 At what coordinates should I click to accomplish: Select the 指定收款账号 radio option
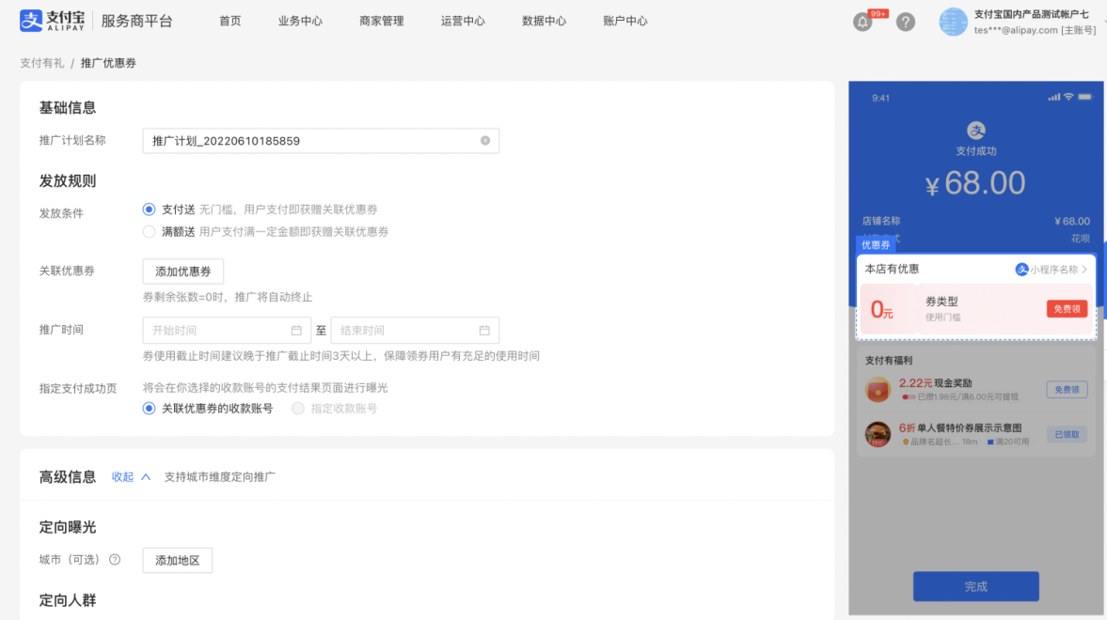coord(298,409)
